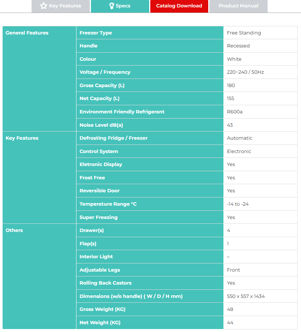The width and height of the screenshot is (301, 332).
Task: Click the star icon on Key Features tab
Action: pos(43,6)
